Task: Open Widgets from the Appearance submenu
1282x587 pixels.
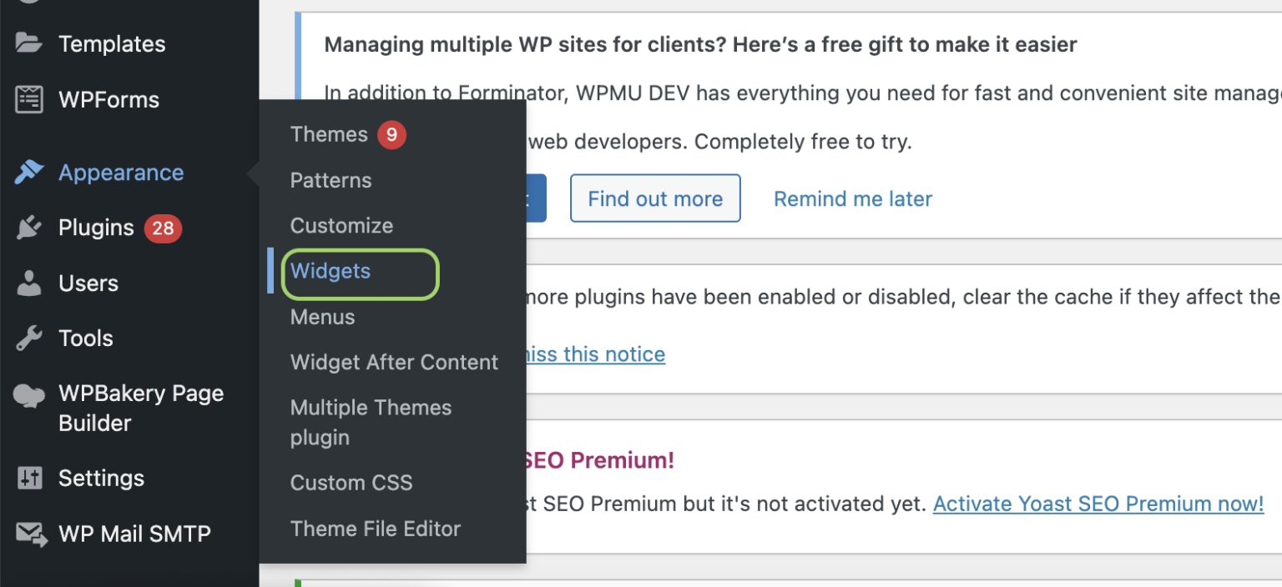Action: [x=330, y=271]
